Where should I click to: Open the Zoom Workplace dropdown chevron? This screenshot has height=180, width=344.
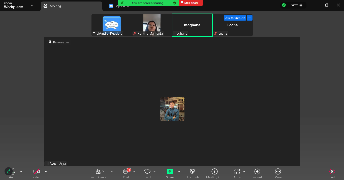pyautogui.click(x=32, y=6)
